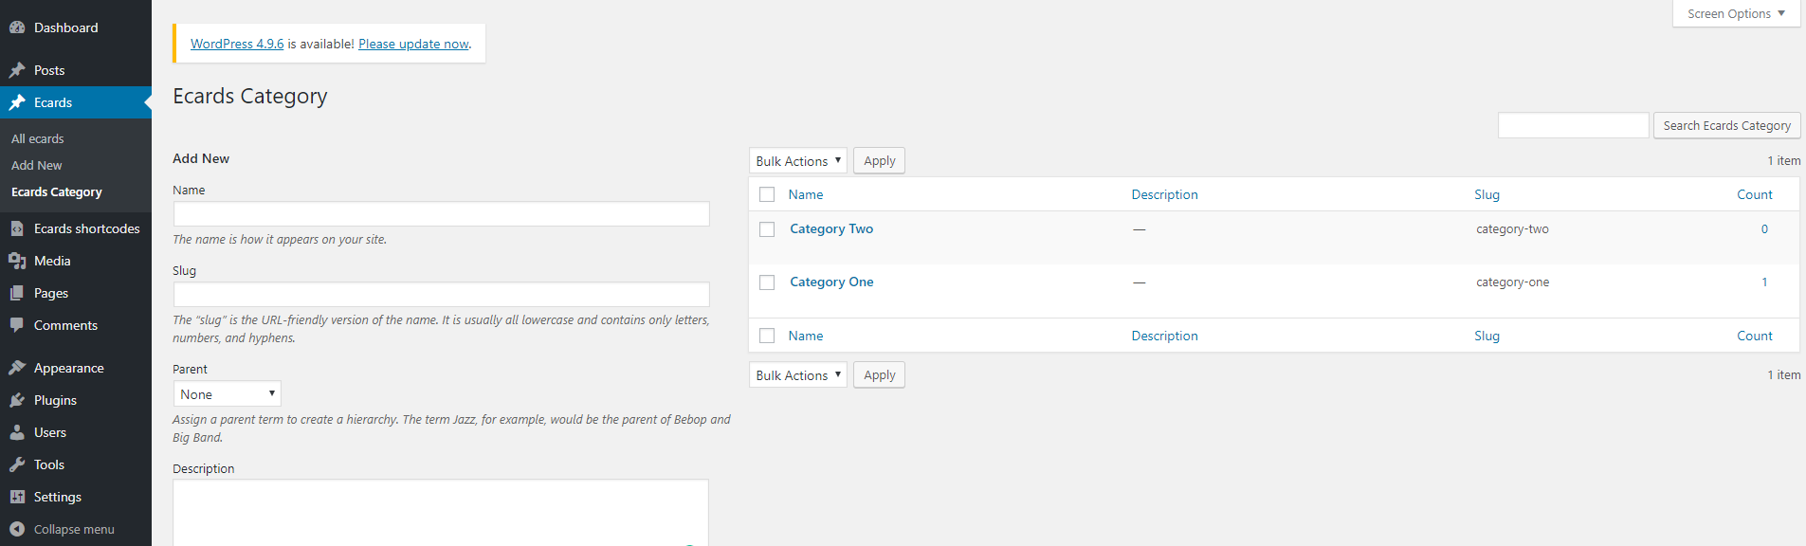Click the Pages icon in sidebar
Image resolution: width=1806 pixels, height=546 pixels.
click(x=17, y=293)
